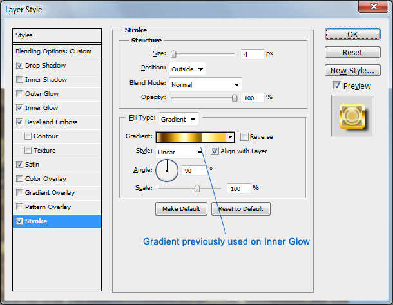
Task: Enable the Outer Glow checkbox
Action: tap(19, 94)
